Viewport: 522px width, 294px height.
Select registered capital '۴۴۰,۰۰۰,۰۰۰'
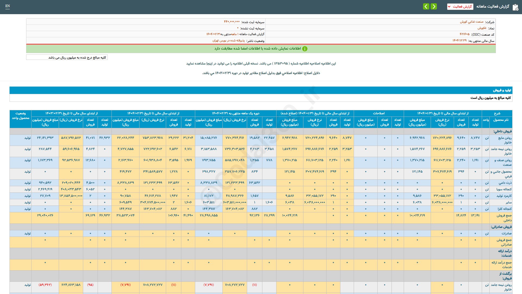[x=232, y=22]
